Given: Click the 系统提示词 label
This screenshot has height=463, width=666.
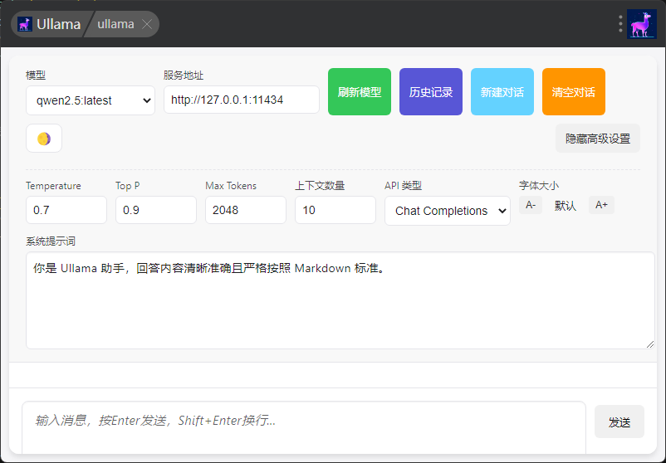Looking at the screenshot, I should point(51,241).
